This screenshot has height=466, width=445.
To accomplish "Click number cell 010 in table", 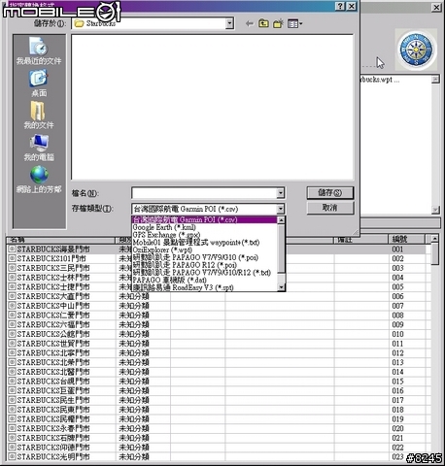I will [x=397, y=334].
